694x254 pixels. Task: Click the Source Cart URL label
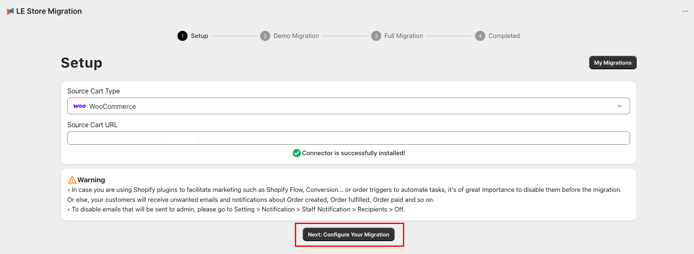pyautogui.click(x=92, y=125)
